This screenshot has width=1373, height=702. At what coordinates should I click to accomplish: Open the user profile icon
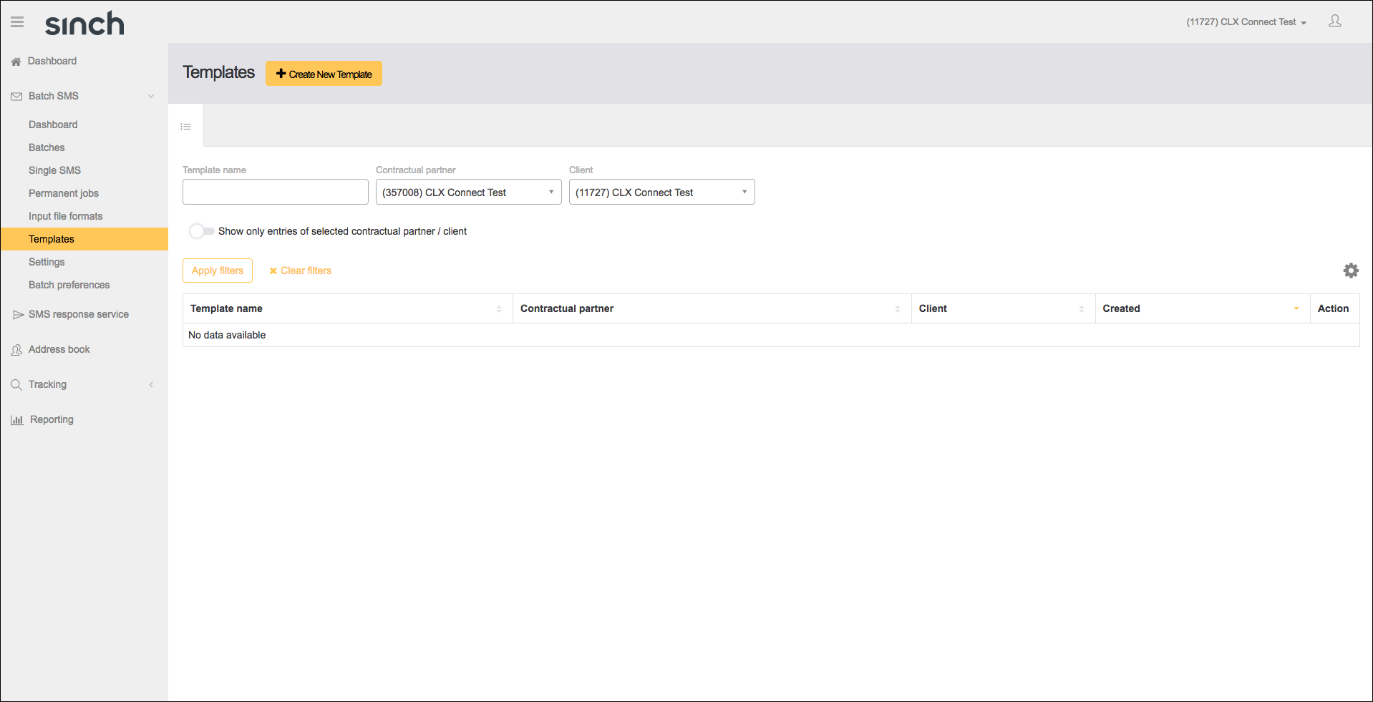coord(1334,21)
